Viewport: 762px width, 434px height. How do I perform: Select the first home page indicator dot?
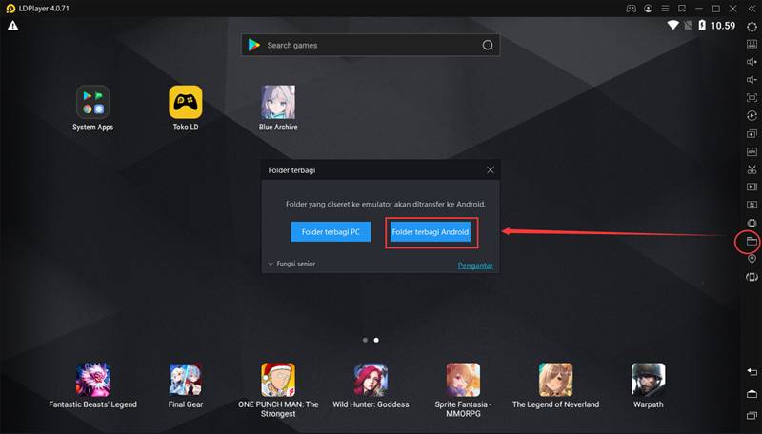click(x=365, y=341)
